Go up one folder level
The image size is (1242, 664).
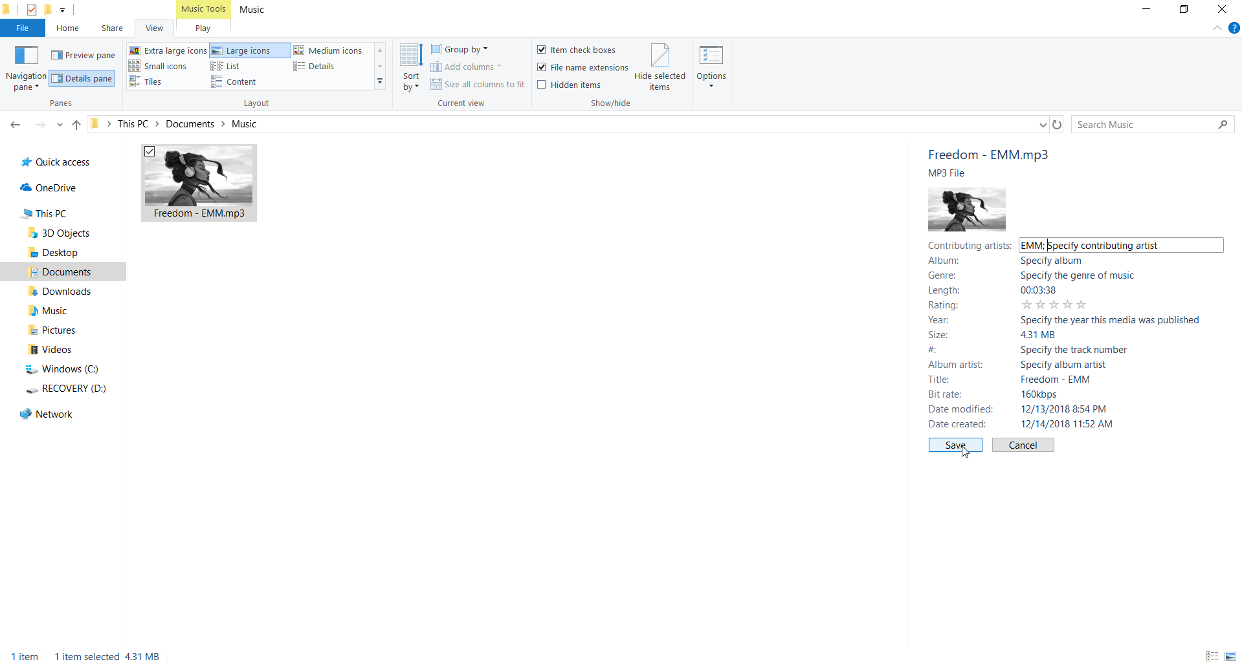point(76,124)
